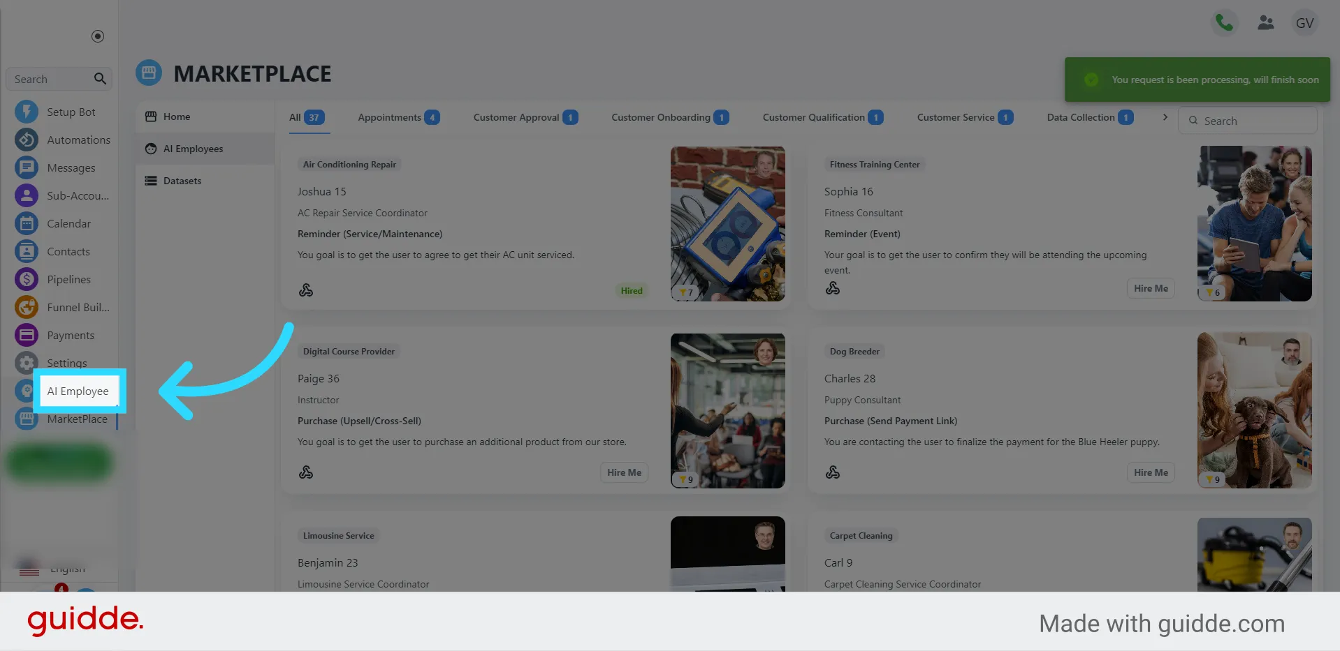Viewport: 1340px width, 651px height.
Task: Click the Marketplace header store icon
Action: [x=149, y=73]
